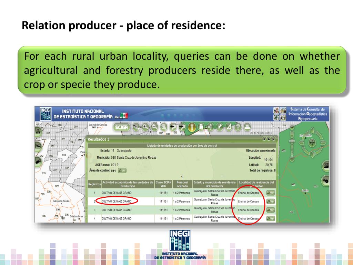Click Encinal de Canoas in row 3
This screenshot has width=353, height=265.
(x=248, y=210)
